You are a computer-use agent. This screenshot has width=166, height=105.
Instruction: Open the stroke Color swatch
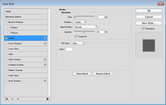click(x=69, y=49)
